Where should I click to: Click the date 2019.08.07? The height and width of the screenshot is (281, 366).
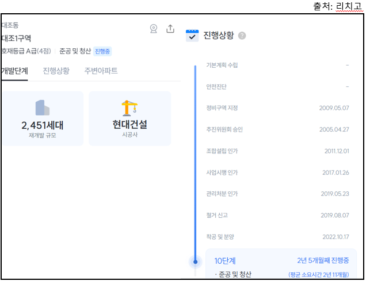tap(335, 215)
